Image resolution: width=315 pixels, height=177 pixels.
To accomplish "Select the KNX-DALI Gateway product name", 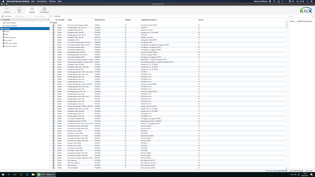I will [73, 163].
